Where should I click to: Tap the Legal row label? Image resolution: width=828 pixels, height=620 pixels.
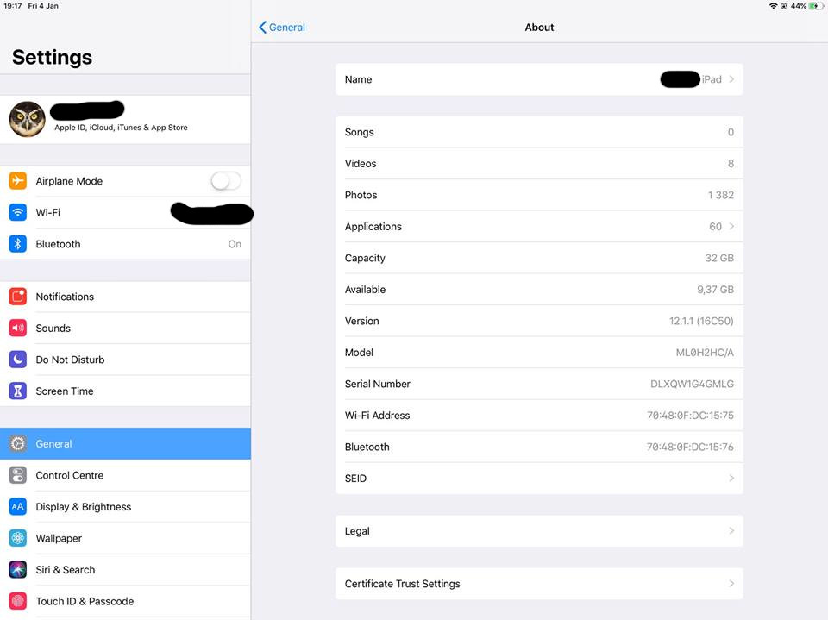point(357,530)
